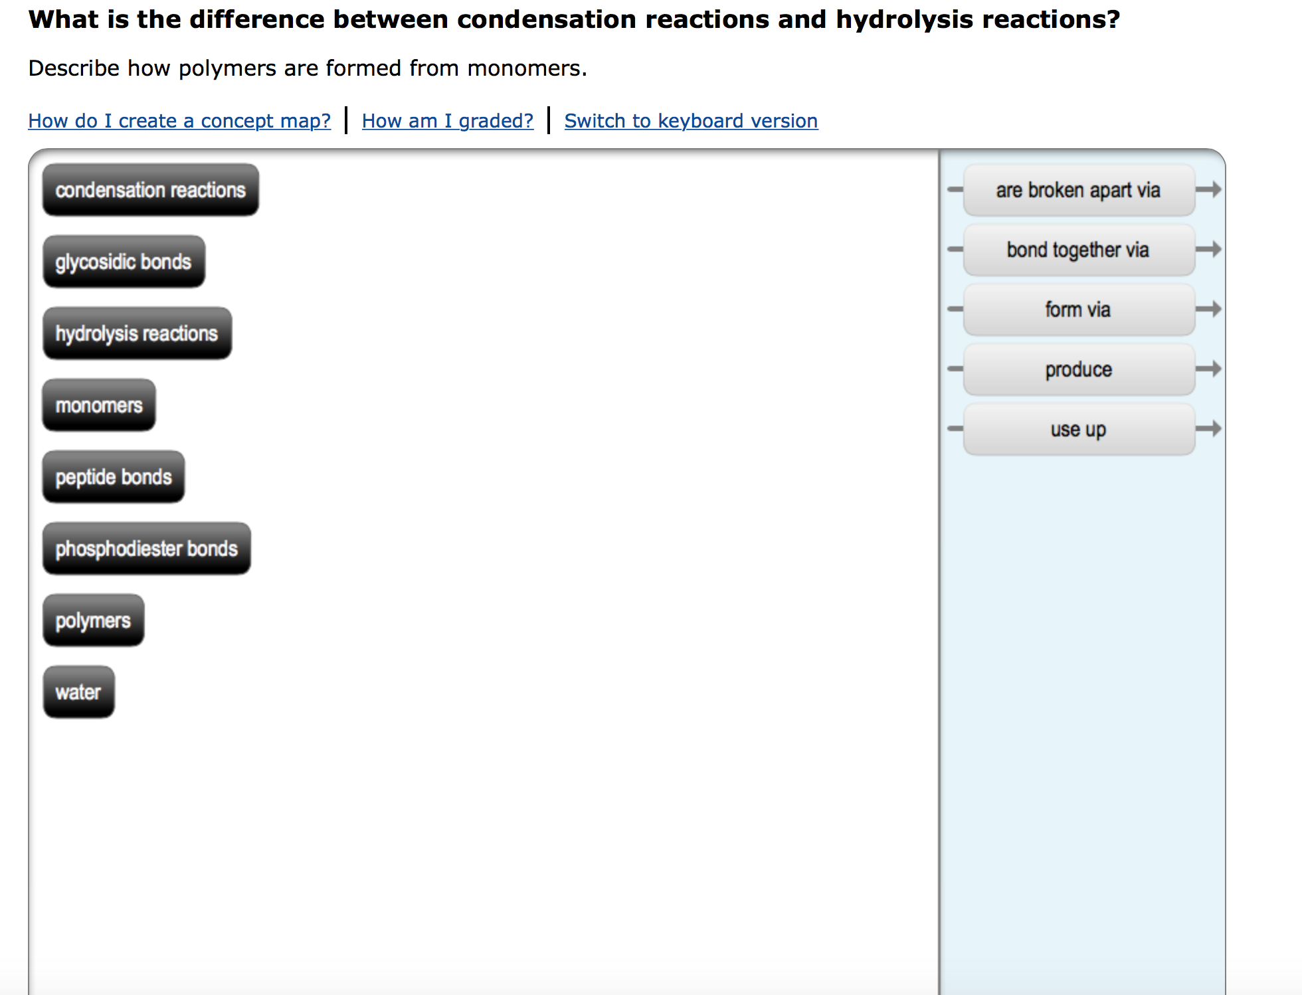This screenshot has width=1302, height=995.
Task: Open the 'How am I graded?' link
Action: point(448,121)
